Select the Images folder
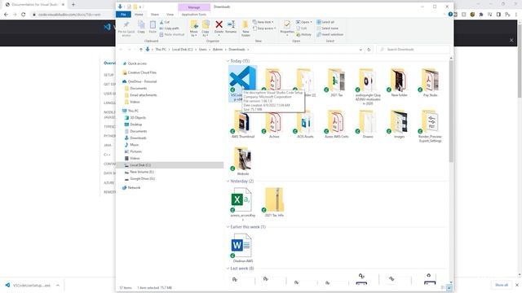Image resolution: width=522 pixels, height=293 pixels. (x=399, y=125)
